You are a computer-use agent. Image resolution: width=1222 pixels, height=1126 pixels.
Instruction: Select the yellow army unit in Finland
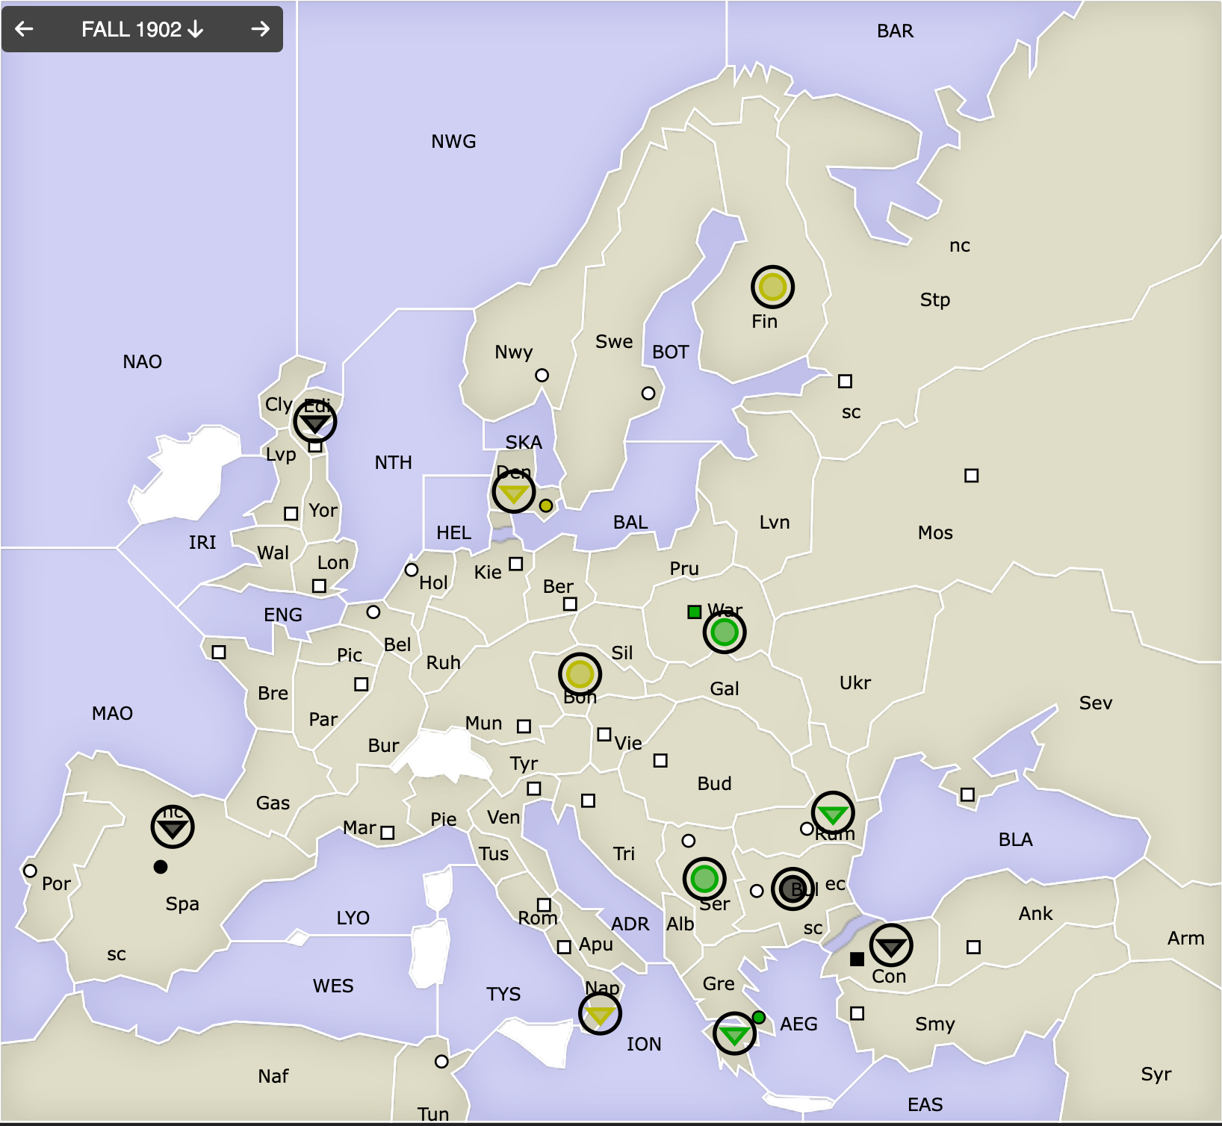pos(772,287)
